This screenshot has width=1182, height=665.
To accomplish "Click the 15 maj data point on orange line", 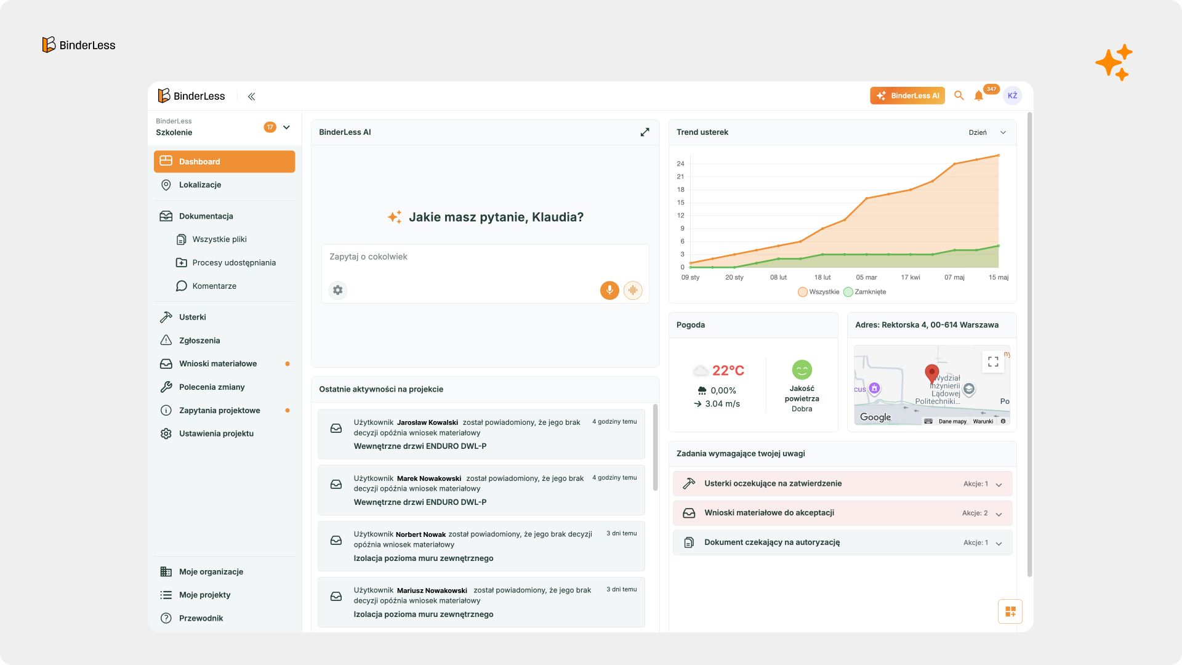I will tap(998, 155).
